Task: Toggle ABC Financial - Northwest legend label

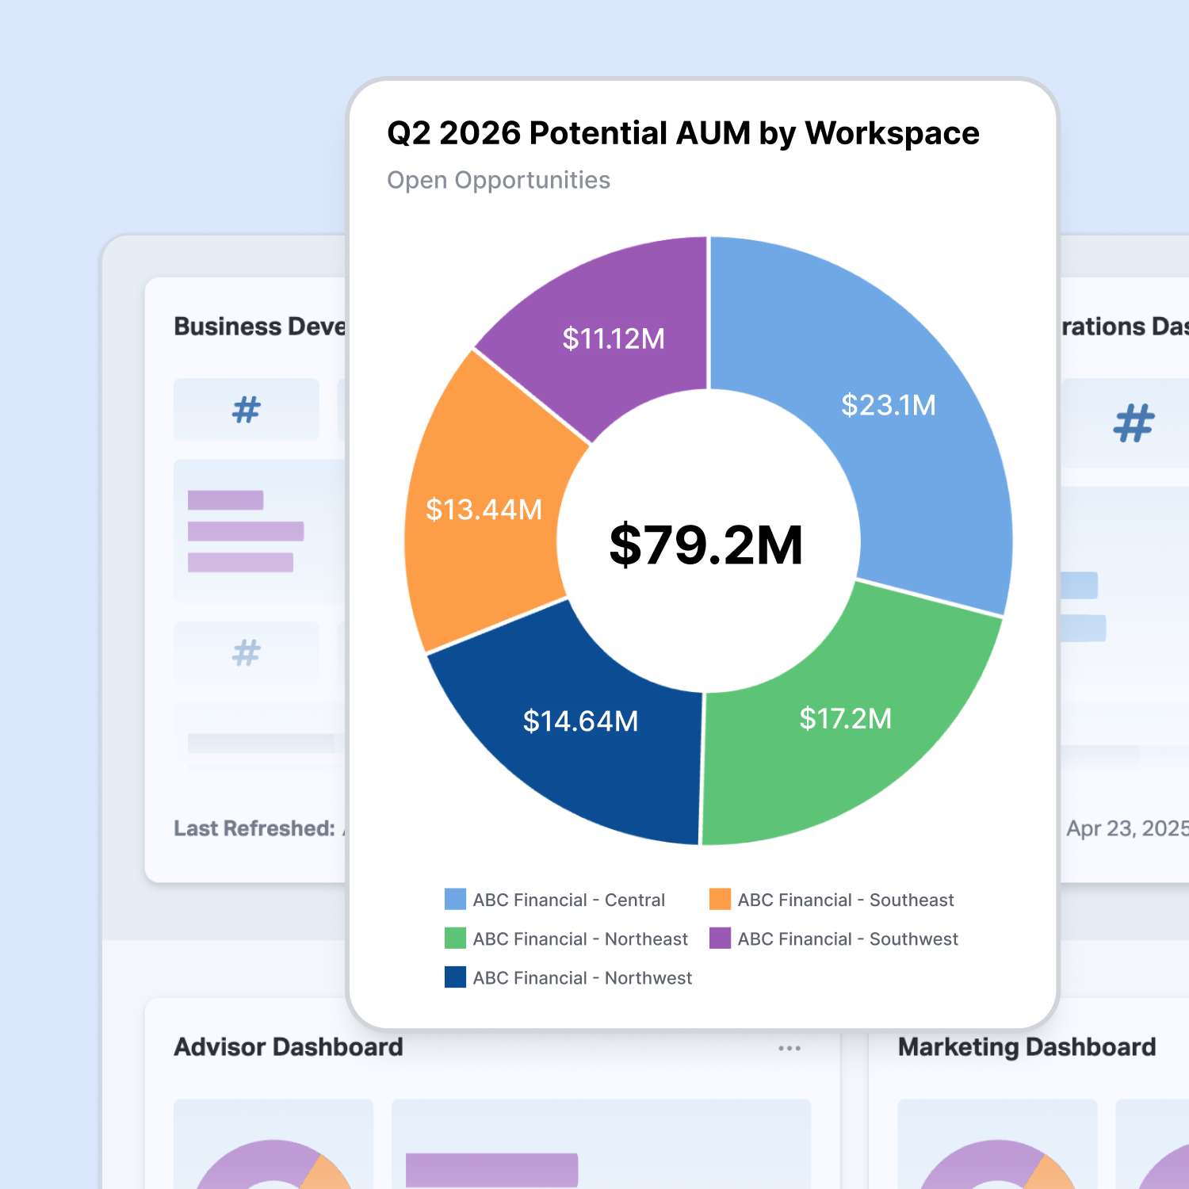Action: (x=582, y=977)
